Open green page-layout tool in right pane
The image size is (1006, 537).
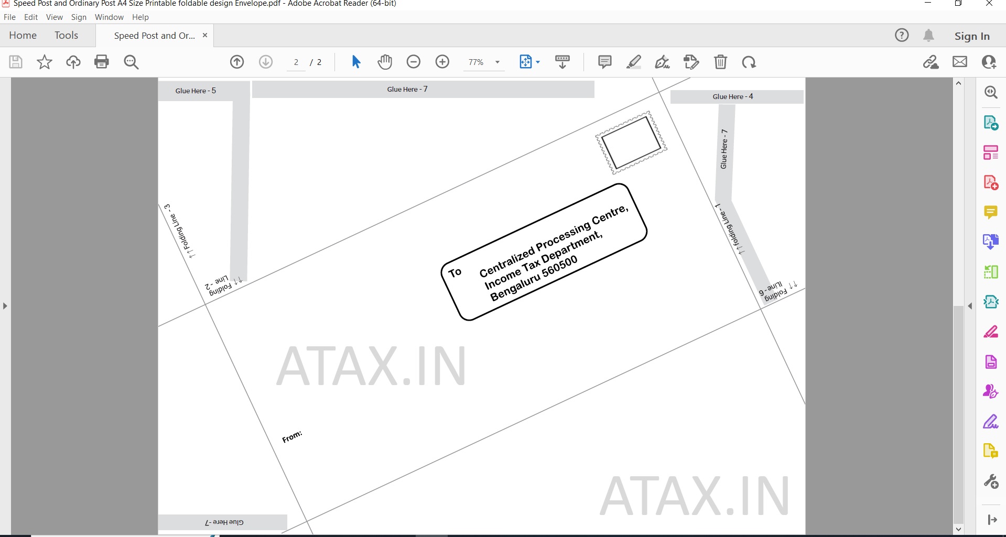[991, 272]
